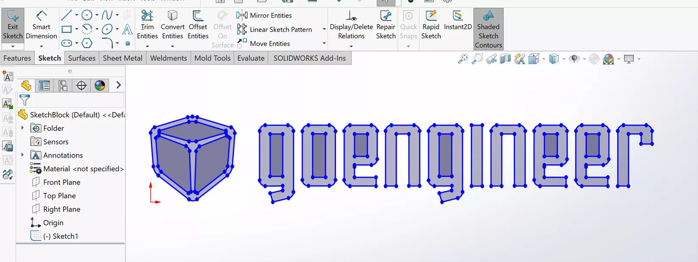This screenshot has width=698, height=262.
Task: Click the Move Entities button
Action: click(x=263, y=43)
